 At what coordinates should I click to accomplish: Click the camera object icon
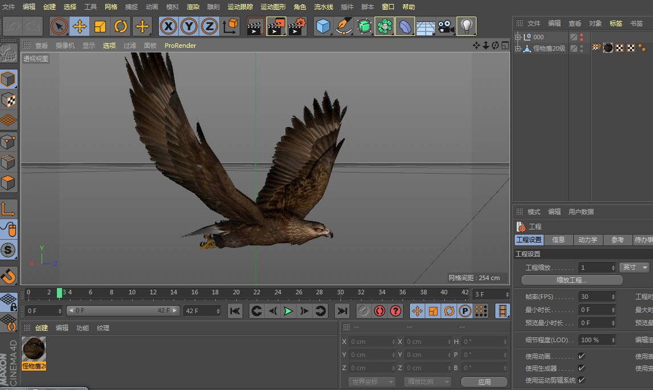pos(446,26)
